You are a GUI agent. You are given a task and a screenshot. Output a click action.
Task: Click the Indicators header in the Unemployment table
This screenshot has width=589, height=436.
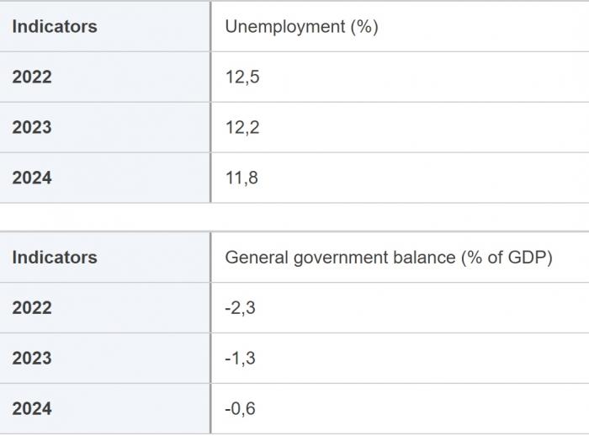coord(55,27)
